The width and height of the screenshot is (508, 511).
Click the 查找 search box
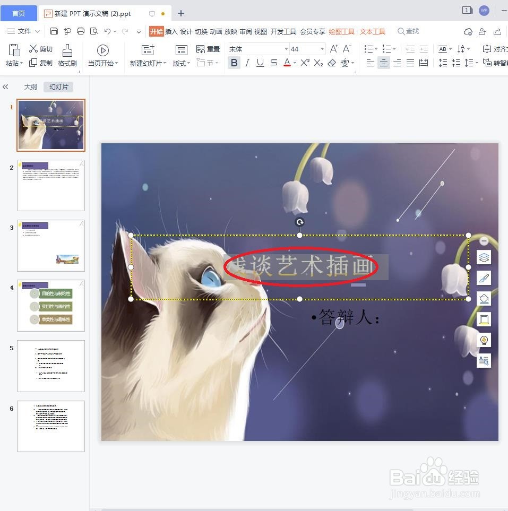coord(408,31)
